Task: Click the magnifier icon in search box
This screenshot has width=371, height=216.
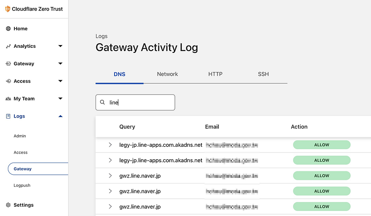Action: pyautogui.click(x=102, y=102)
